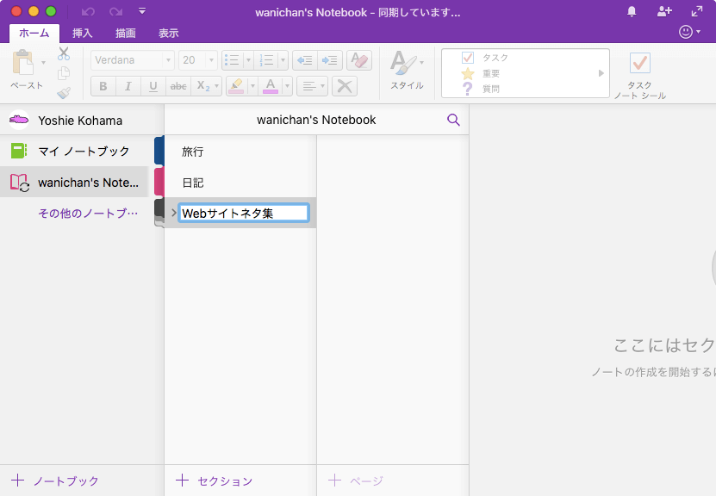Select the 旅行 section
This screenshot has width=716, height=496.
[240, 152]
